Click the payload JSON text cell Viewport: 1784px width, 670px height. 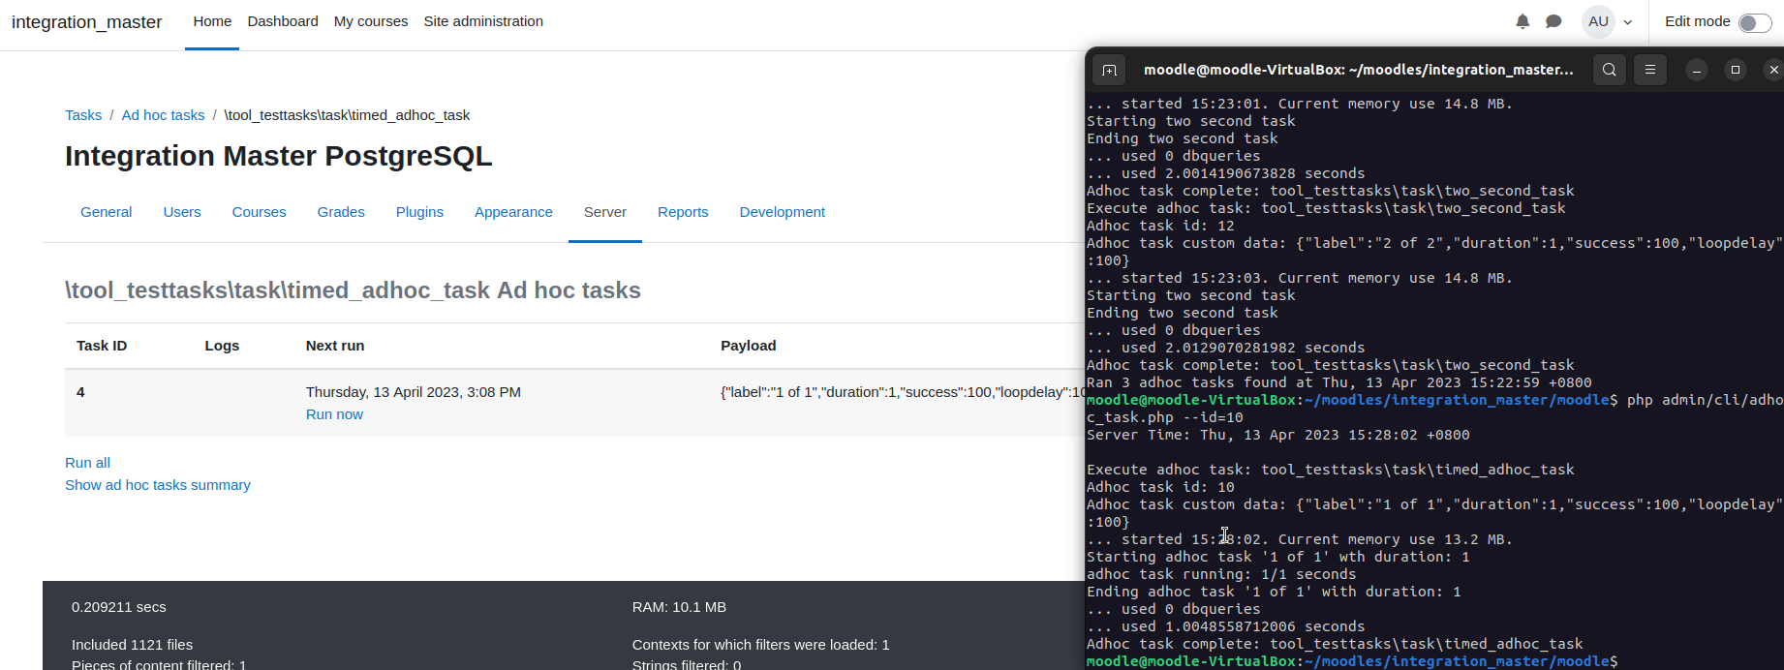pos(903,392)
